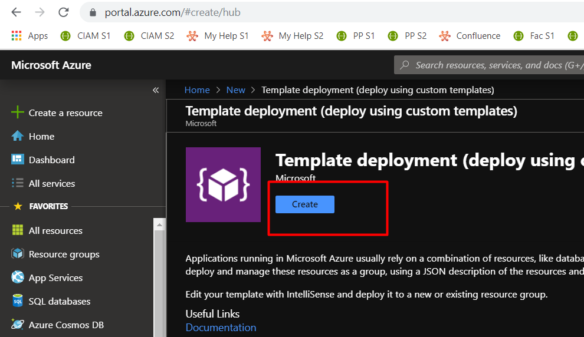Open the Documentation link
The height and width of the screenshot is (337, 584).
[221, 328]
